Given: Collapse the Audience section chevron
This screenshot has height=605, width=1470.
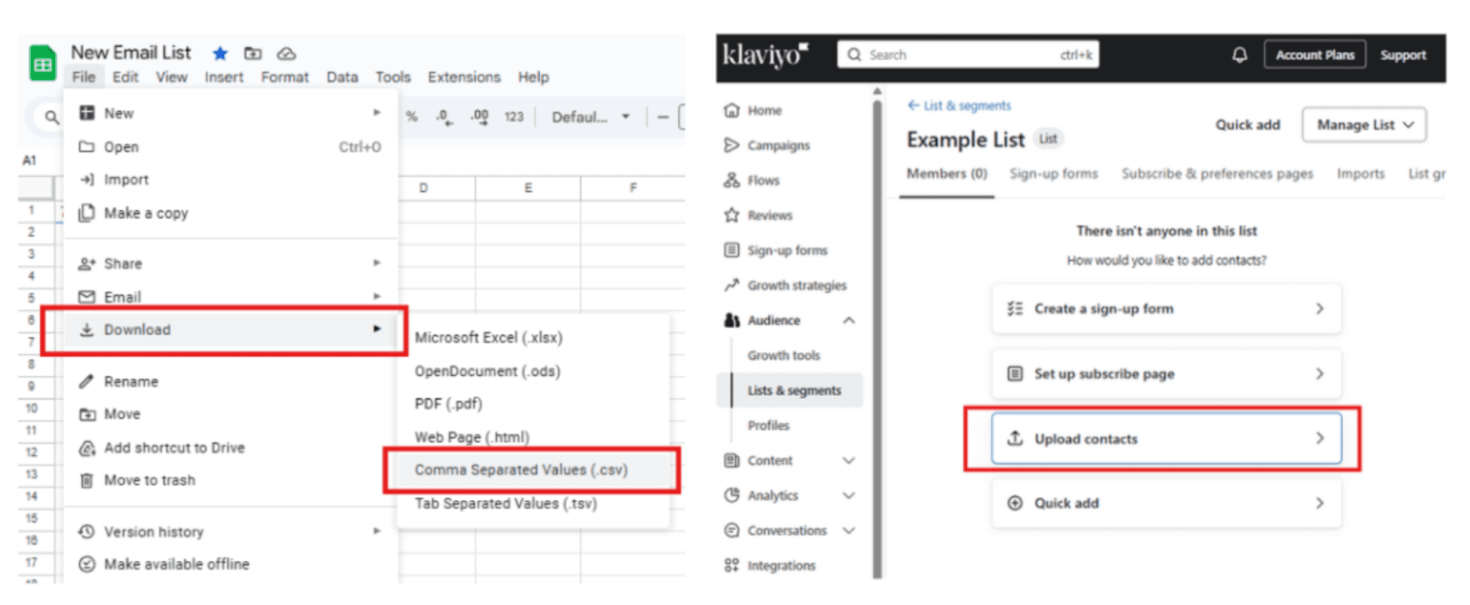Looking at the screenshot, I should (849, 320).
